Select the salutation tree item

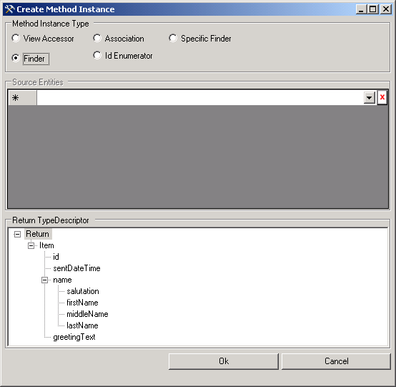pyautogui.click(x=83, y=291)
